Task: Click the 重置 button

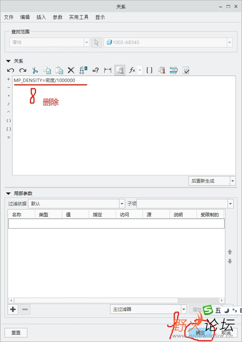Action: pos(16,333)
